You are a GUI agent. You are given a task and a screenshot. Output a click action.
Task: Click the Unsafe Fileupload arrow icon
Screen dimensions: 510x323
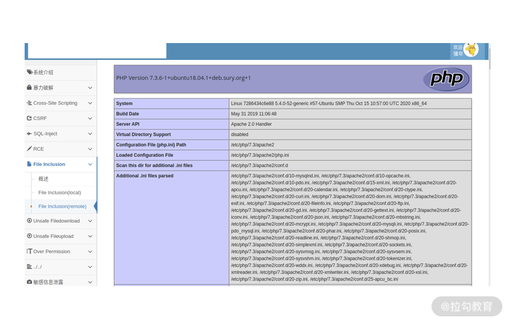click(29, 236)
